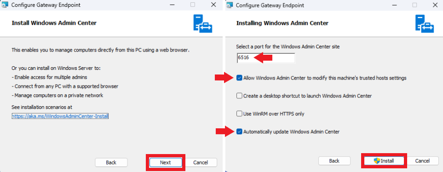Close the left Configure Gateway Endpoint window
Viewport: 443px width, 172px height.
213,5
